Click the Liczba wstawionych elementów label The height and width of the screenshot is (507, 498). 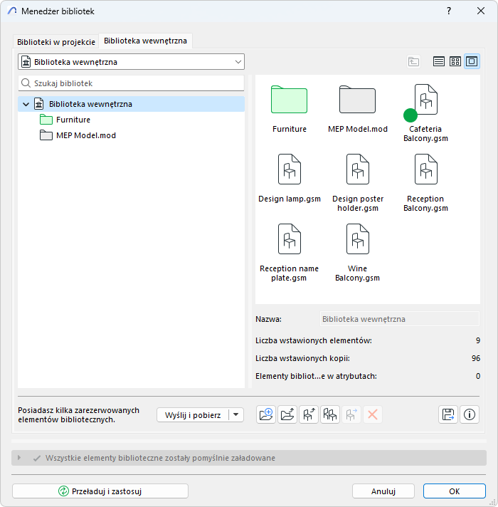[x=314, y=340]
